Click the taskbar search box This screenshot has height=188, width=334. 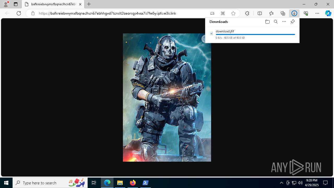click(50, 183)
